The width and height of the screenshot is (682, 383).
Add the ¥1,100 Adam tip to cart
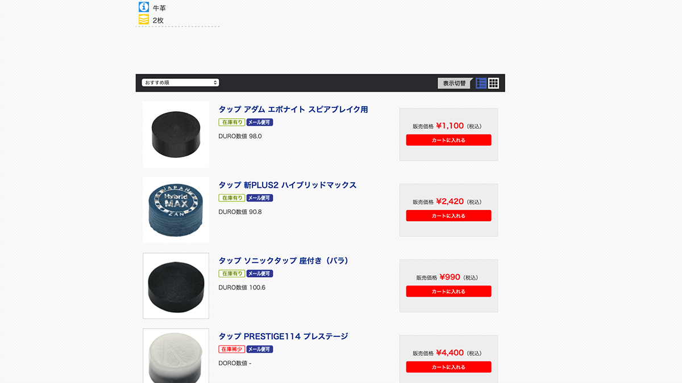click(448, 140)
